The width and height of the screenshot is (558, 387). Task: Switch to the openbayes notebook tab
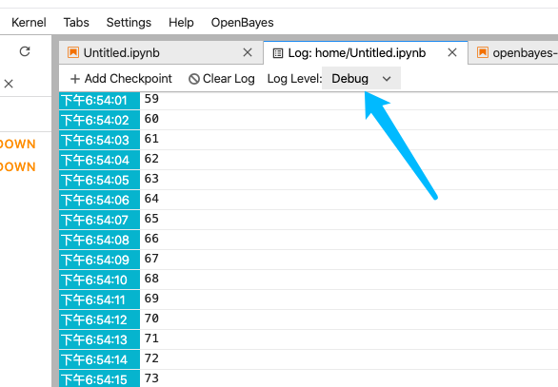(513, 52)
